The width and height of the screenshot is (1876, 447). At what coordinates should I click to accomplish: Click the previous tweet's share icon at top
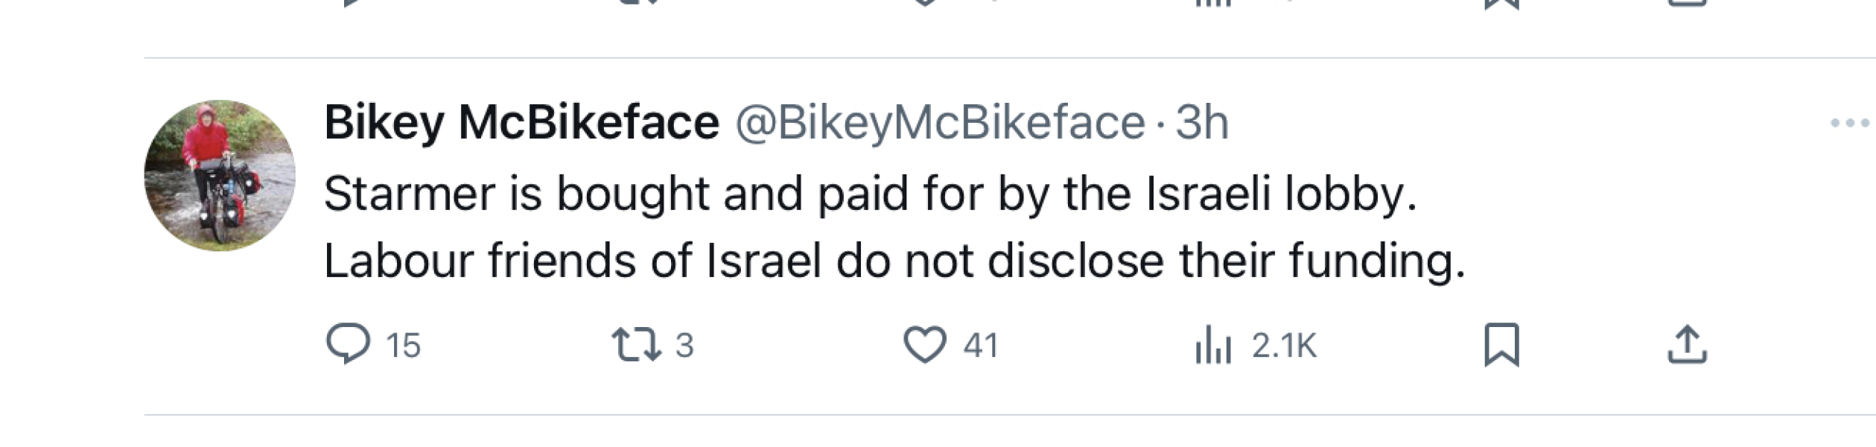(x=1687, y=4)
